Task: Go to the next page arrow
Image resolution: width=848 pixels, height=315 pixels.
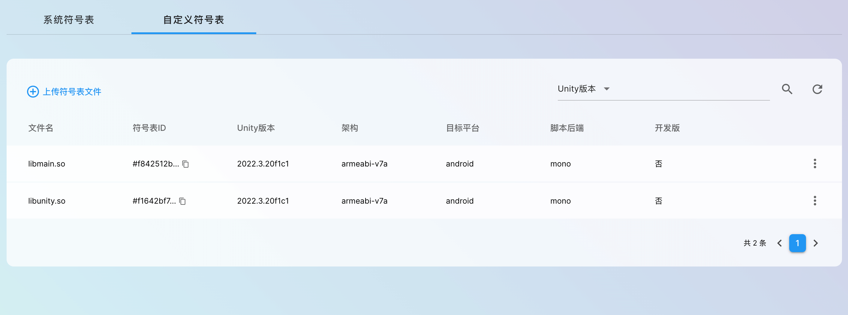Action: click(815, 243)
